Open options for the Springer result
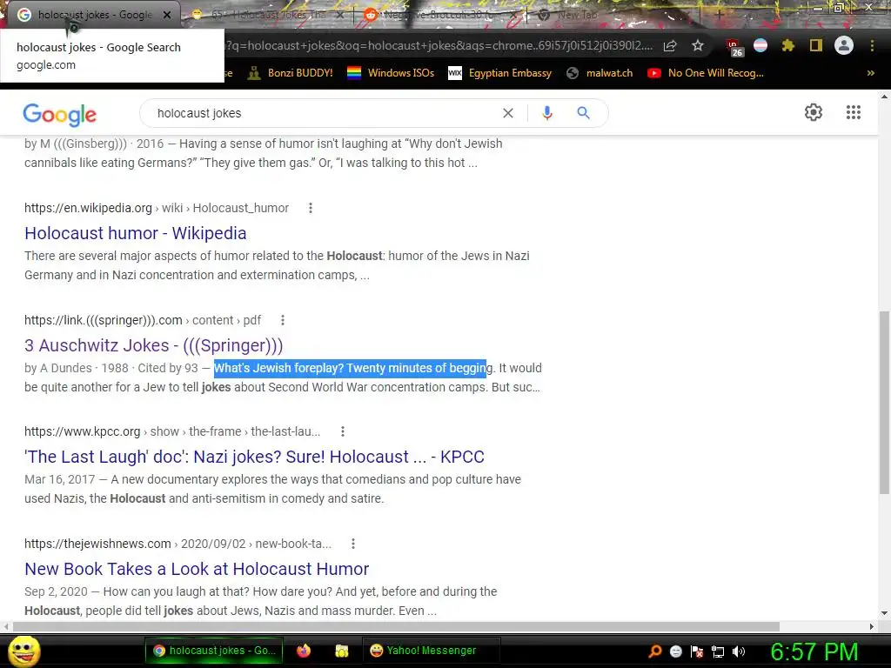The height and width of the screenshot is (668, 891). click(283, 320)
